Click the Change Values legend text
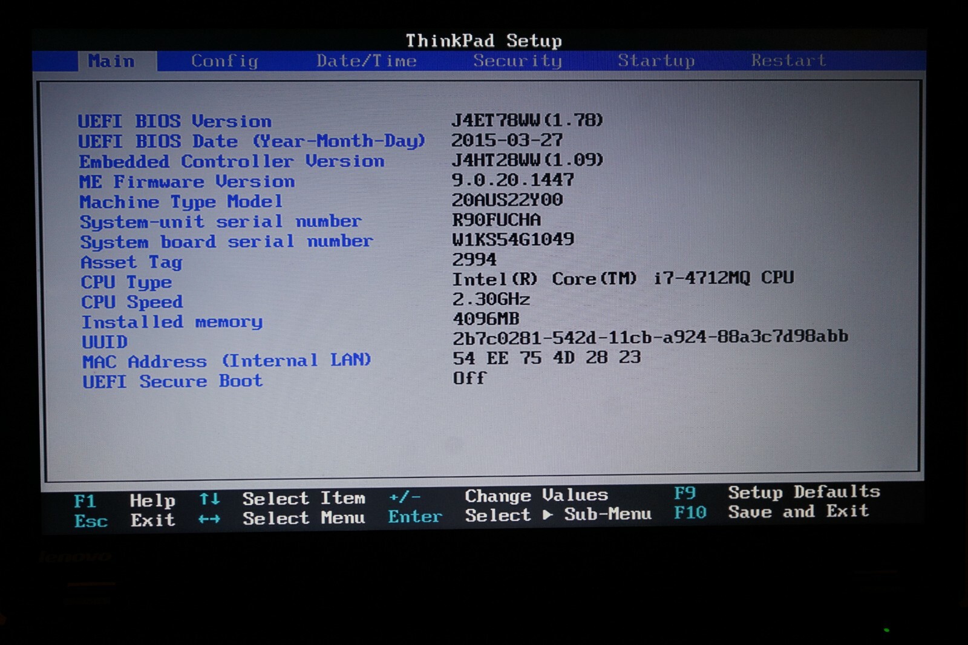The image size is (968, 645). (537, 496)
